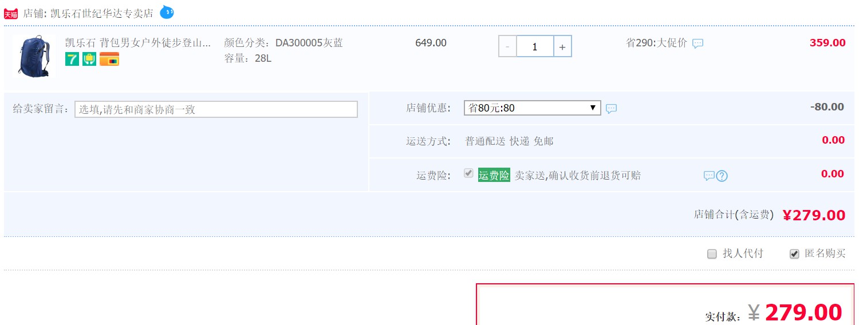Toggle the 运费险 shipping insurance checkbox

click(x=468, y=173)
